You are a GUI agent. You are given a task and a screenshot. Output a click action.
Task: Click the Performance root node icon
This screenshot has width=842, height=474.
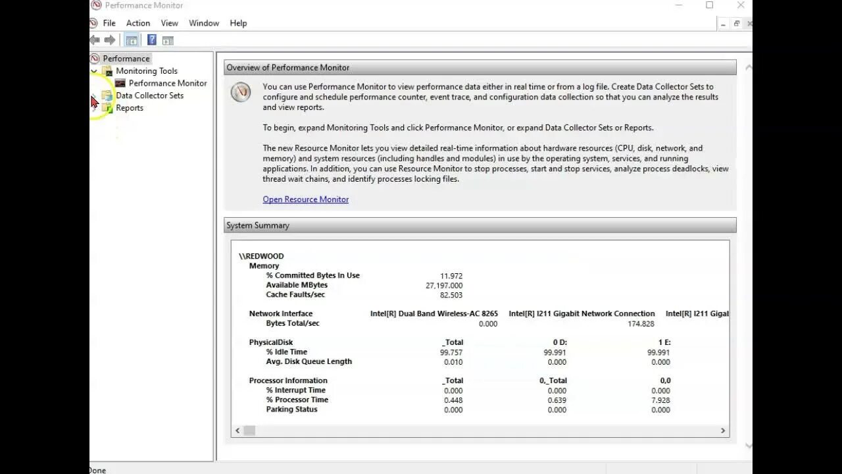(95, 59)
